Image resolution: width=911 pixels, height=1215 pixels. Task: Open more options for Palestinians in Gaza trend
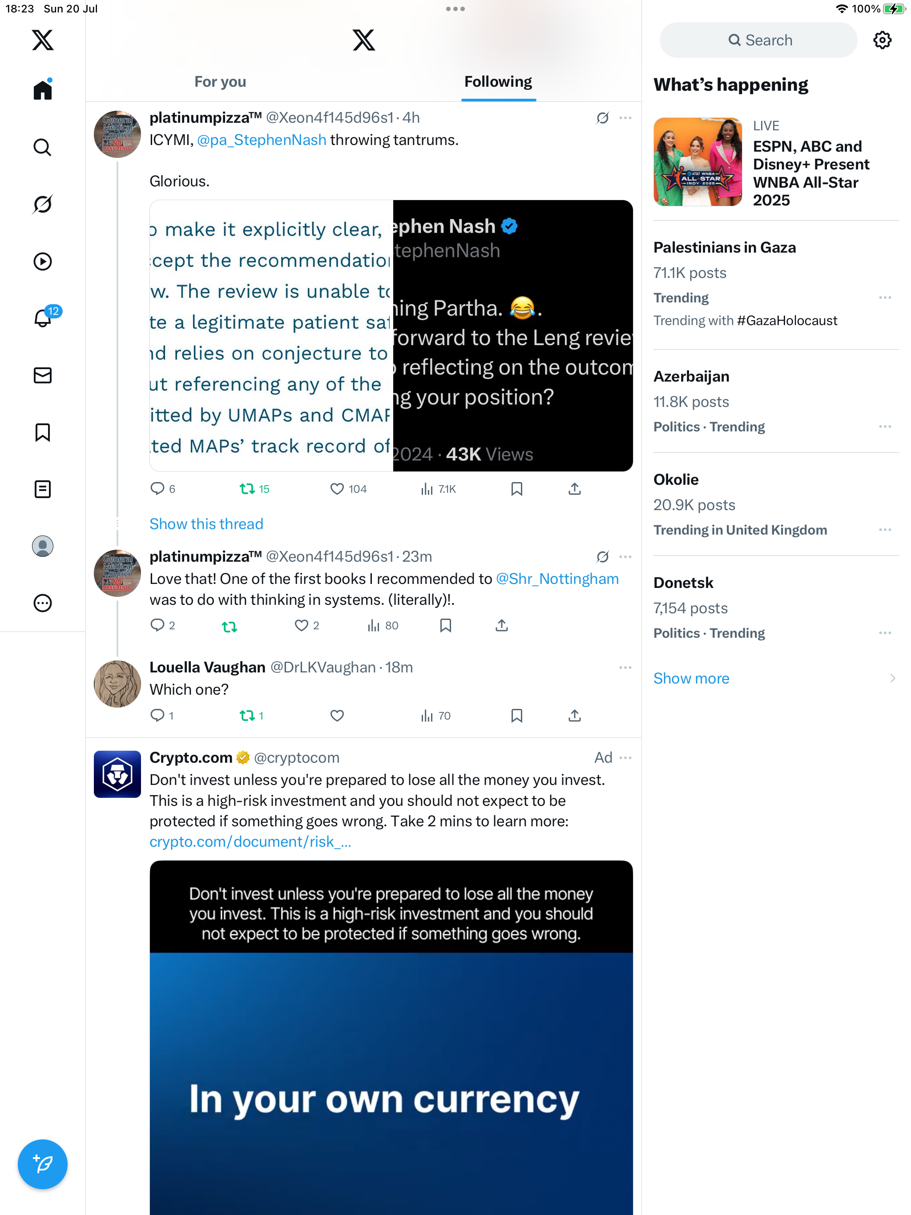(885, 298)
